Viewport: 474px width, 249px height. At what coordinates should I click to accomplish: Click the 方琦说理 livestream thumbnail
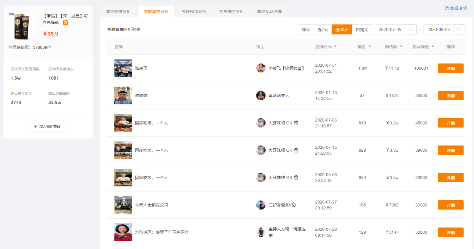pos(123,232)
